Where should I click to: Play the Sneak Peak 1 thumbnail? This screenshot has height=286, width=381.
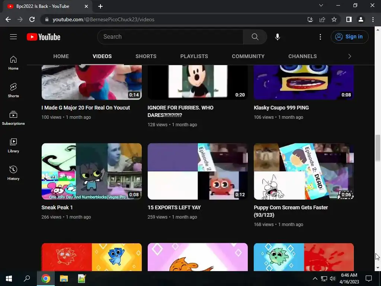92,171
